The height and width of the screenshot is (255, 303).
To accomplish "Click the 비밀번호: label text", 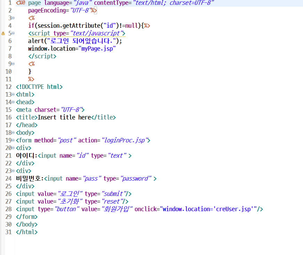I will [x=30, y=179].
